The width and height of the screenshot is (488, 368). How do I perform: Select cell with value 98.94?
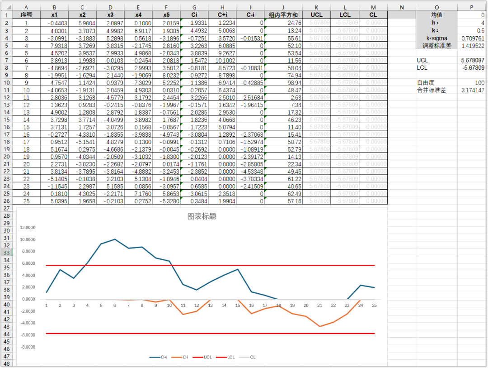[x=283, y=83]
